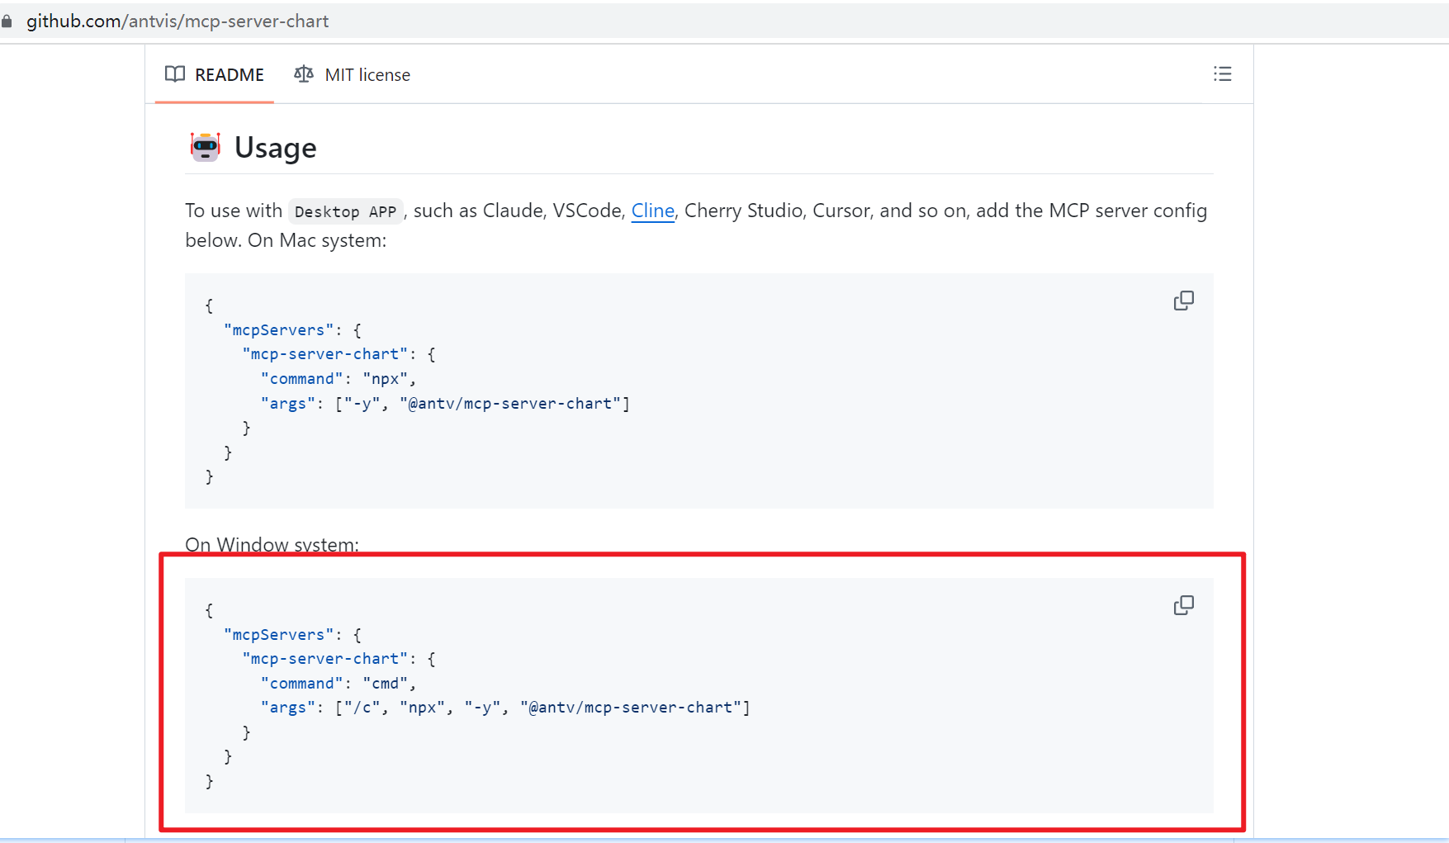Image resolution: width=1449 pixels, height=843 pixels.
Task: Click "mcpServers" in the Window code block
Action: 279,635
